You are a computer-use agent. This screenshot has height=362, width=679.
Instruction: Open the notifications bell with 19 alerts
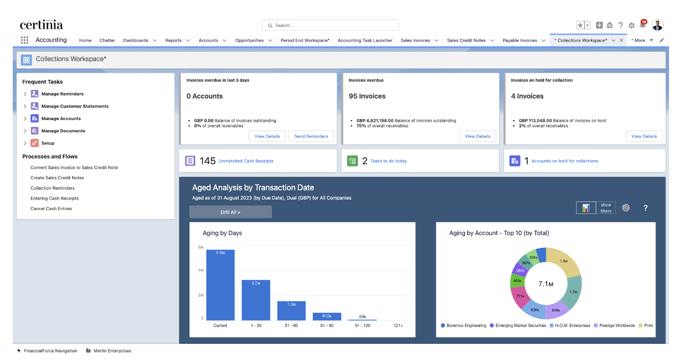[x=642, y=25]
